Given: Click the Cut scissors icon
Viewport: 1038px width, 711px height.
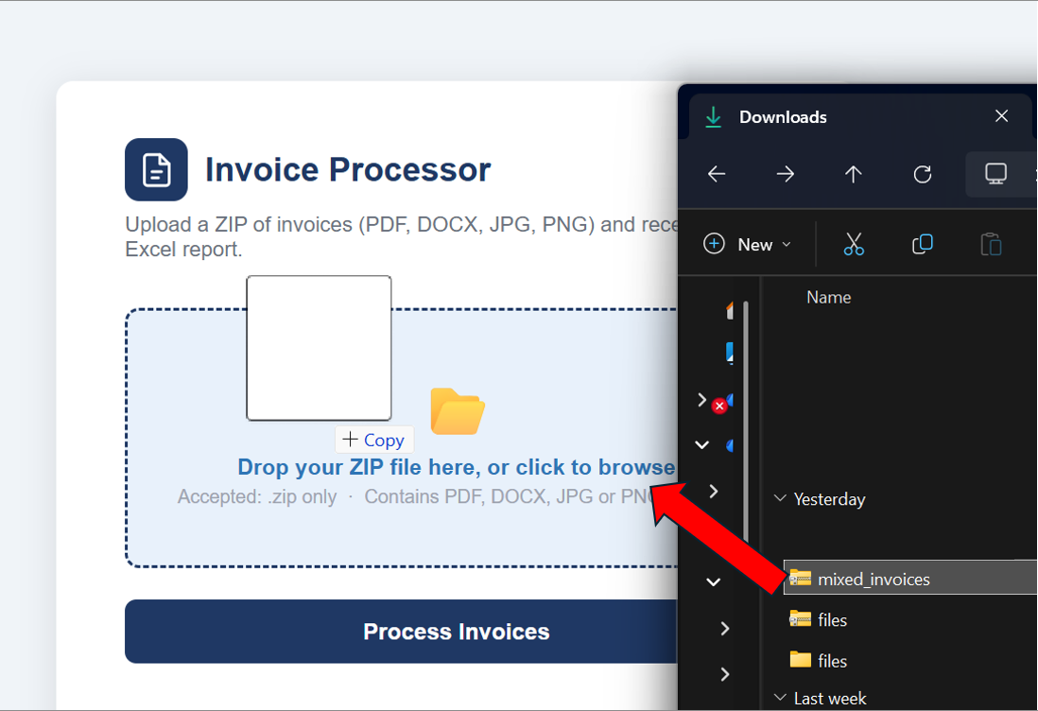Looking at the screenshot, I should coord(854,244).
